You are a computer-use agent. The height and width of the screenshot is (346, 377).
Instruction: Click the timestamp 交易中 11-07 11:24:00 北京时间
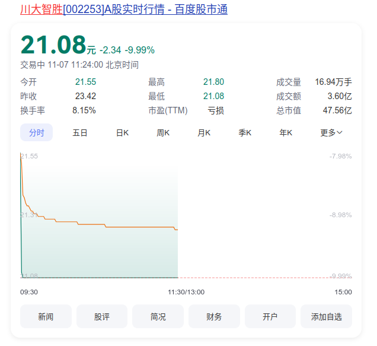click(79, 65)
